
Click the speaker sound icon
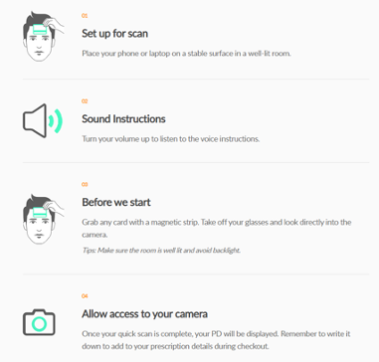tap(43, 120)
